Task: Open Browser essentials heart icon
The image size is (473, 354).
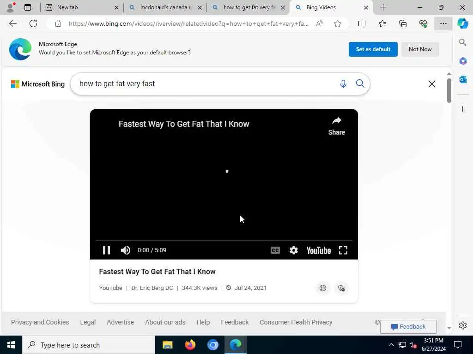Action: coord(423,24)
